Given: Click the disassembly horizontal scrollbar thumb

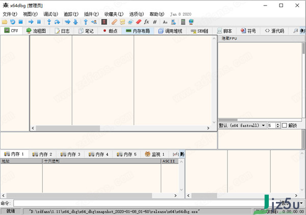Looking at the screenshot, I should [68, 128].
